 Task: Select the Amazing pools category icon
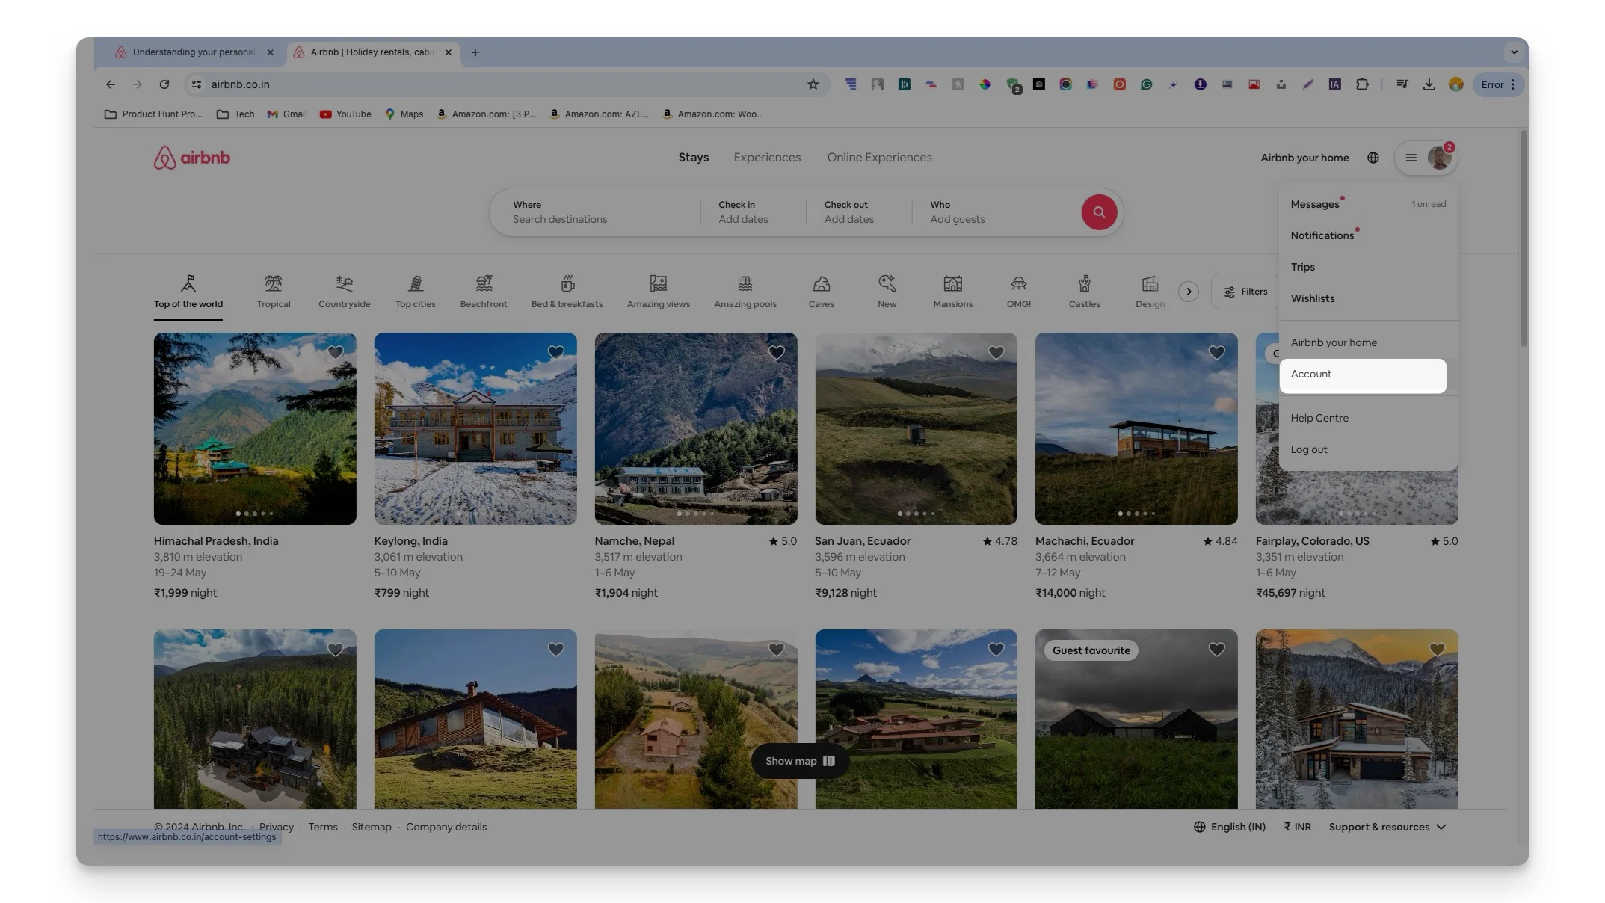coord(745,283)
